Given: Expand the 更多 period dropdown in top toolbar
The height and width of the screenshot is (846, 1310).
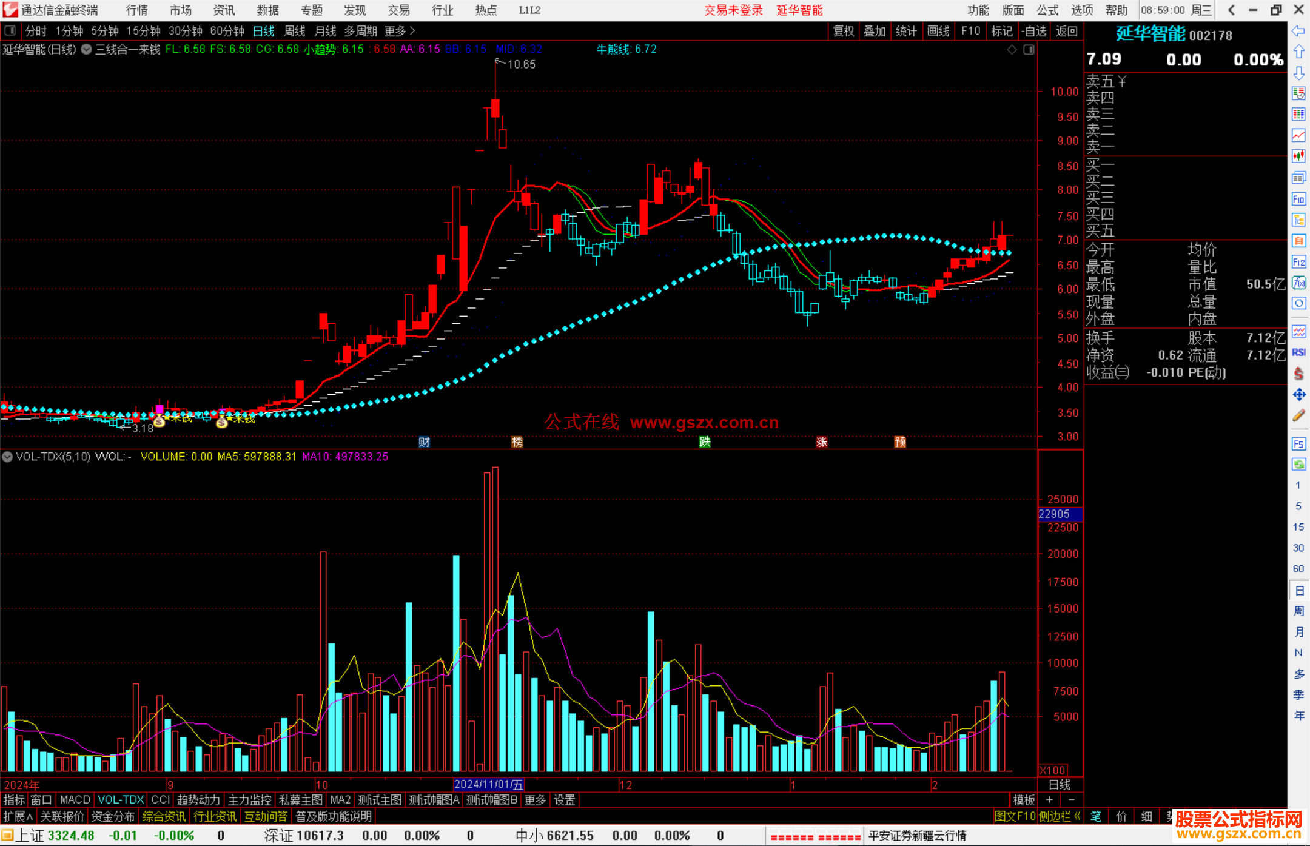Looking at the screenshot, I should coord(400,31).
